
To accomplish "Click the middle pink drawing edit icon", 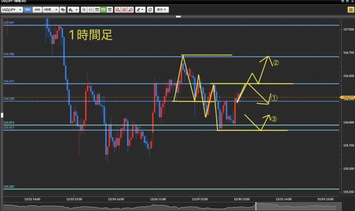I will point(124,10).
